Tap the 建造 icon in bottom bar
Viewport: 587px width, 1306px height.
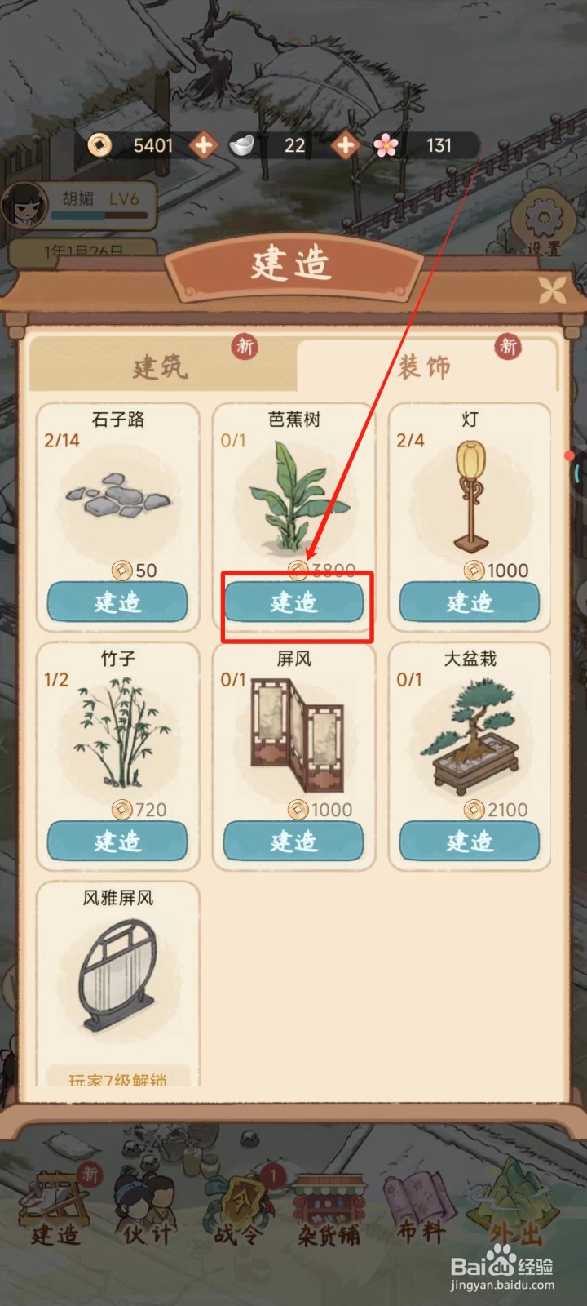(57, 1208)
